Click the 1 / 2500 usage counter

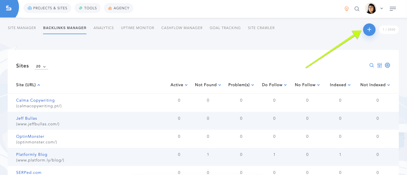pyautogui.click(x=389, y=30)
